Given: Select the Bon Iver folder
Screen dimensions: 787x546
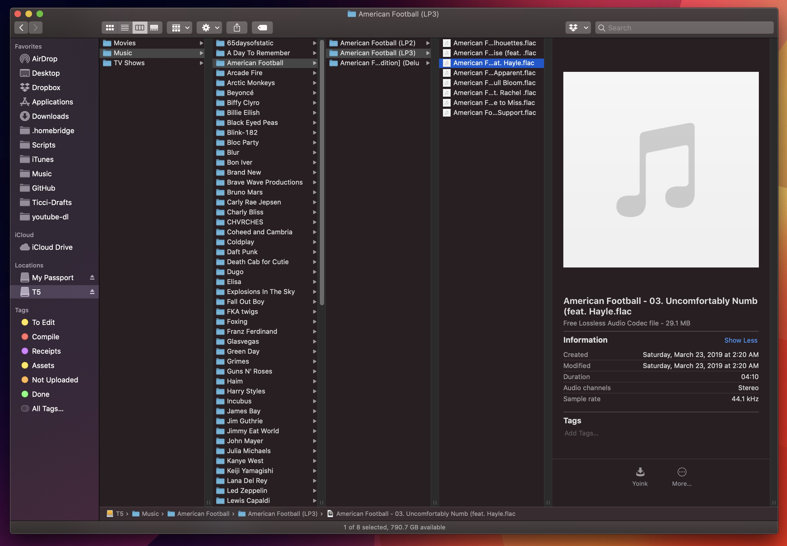Looking at the screenshot, I should click(x=265, y=162).
